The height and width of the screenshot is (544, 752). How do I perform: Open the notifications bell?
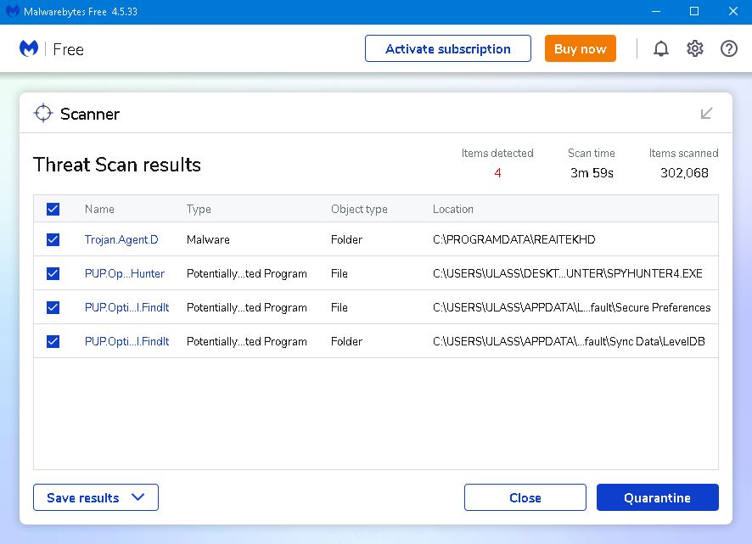(x=661, y=49)
